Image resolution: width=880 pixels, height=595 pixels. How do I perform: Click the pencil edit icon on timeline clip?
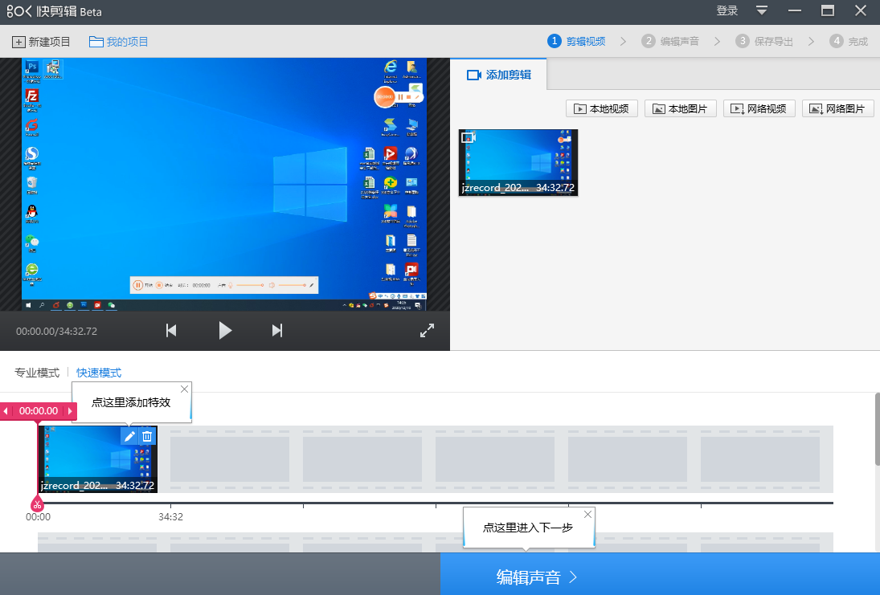tap(129, 436)
